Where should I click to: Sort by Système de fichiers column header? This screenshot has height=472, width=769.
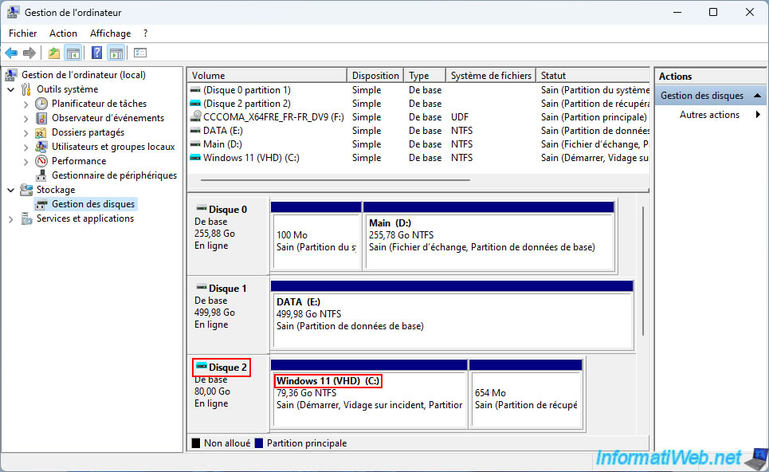click(491, 76)
